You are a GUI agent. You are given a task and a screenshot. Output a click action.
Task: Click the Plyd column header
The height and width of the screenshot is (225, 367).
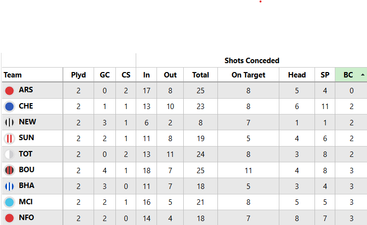tap(78, 75)
